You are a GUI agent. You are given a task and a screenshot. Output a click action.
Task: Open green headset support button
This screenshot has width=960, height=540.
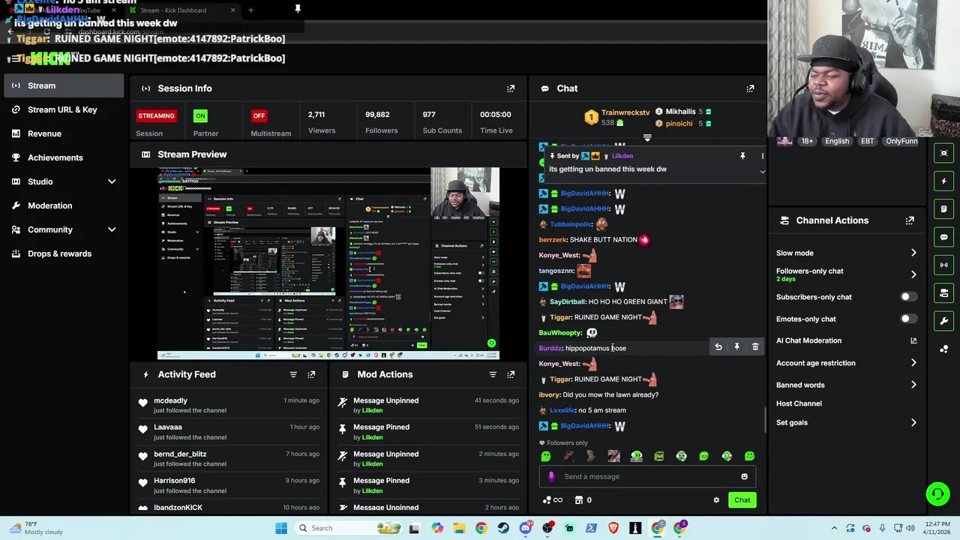coord(937,493)
